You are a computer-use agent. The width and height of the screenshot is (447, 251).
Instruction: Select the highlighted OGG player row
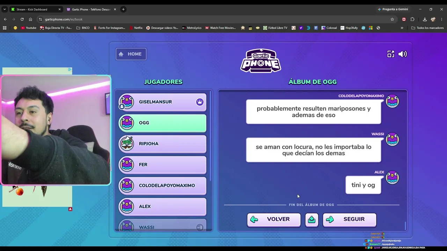tap(162, 123)
